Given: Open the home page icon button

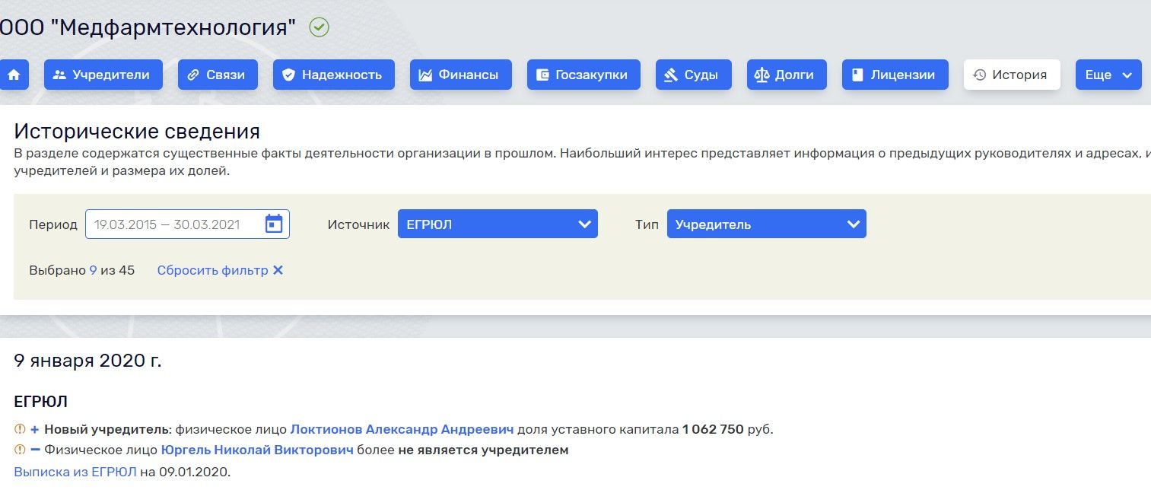Looking at the screenshot, I should (13, 75).
